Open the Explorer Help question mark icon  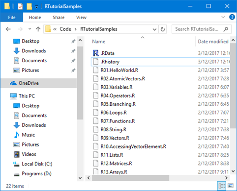click(x=232, y=17)
